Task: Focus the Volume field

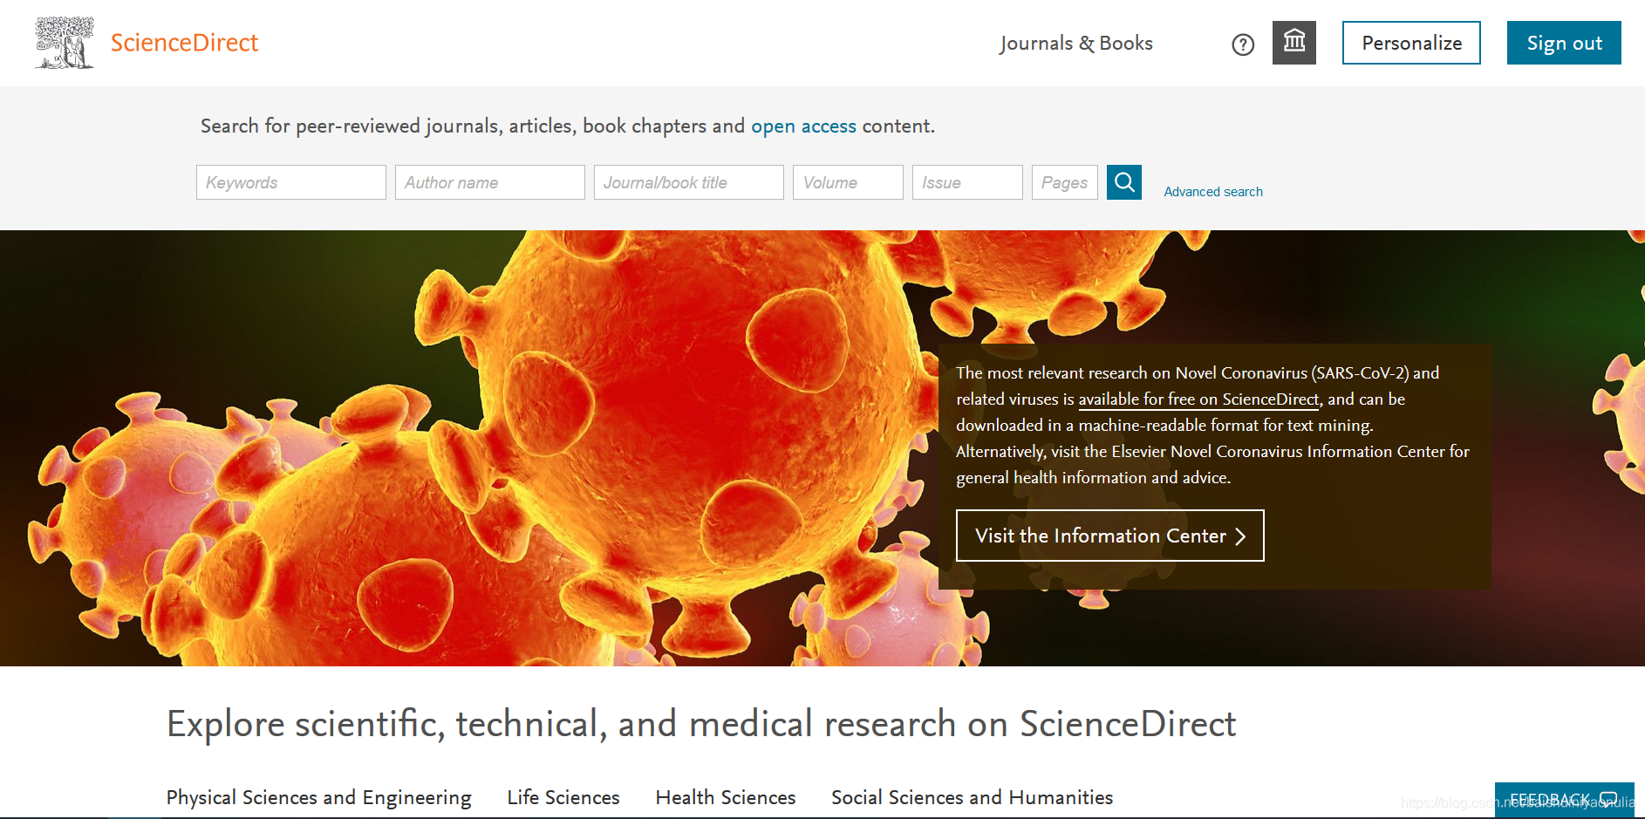Action: 848,182
